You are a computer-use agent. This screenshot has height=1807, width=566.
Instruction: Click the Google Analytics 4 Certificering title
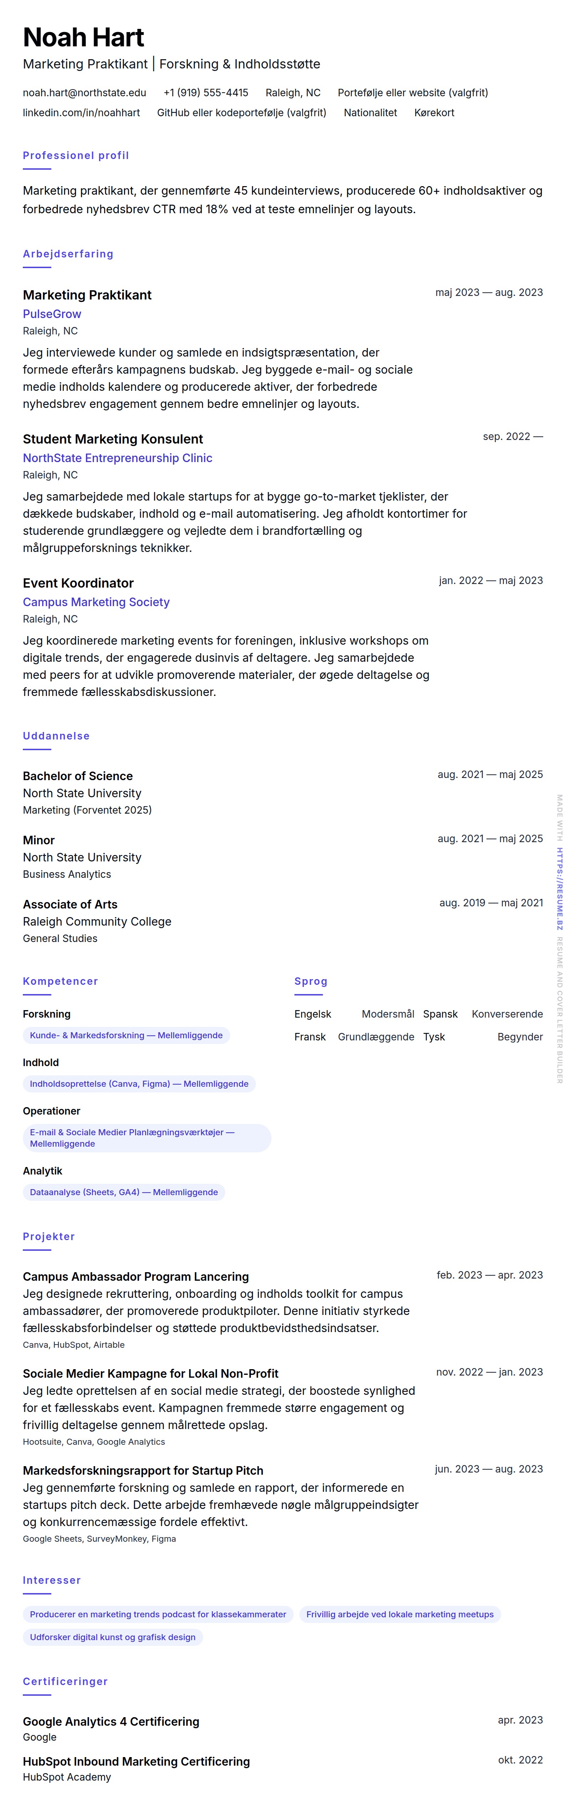111,1721
